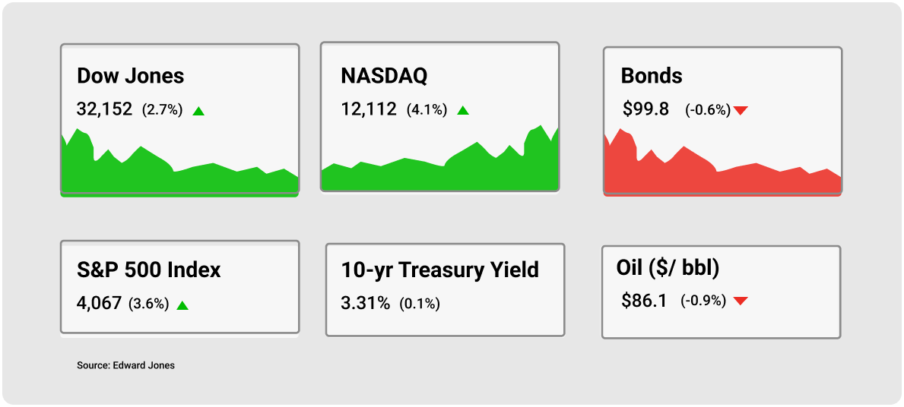Viewport: 904px width, 407px height.
Task: Open the Bonds card title
Action: [652, 76]
